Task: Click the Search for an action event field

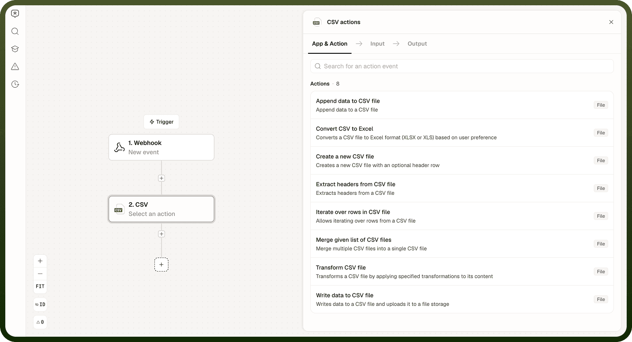Action: (462, 66)
